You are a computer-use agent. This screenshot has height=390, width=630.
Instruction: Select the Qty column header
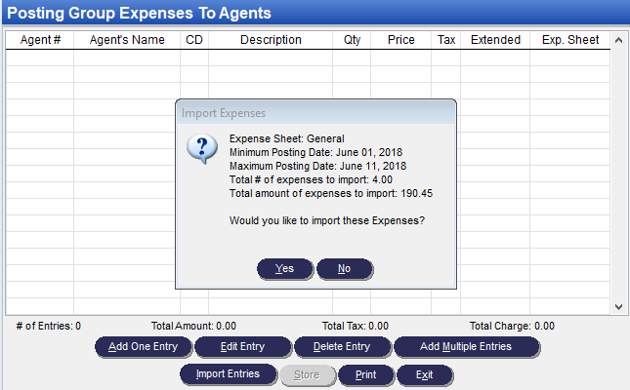pos(352,40)
